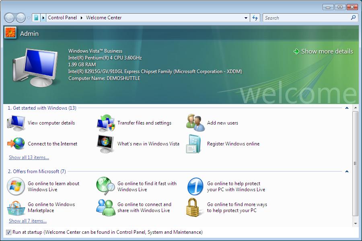Click the Offers from Microsoft (7) heading

pos(37,172)
